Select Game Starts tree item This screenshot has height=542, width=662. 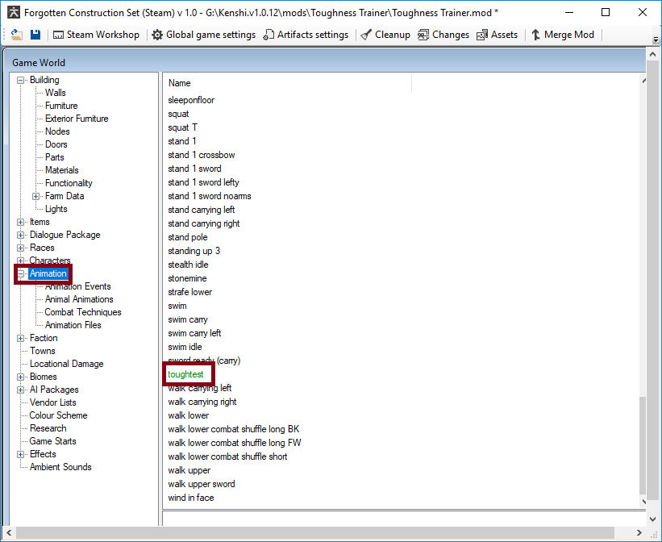tap(52, 441)
